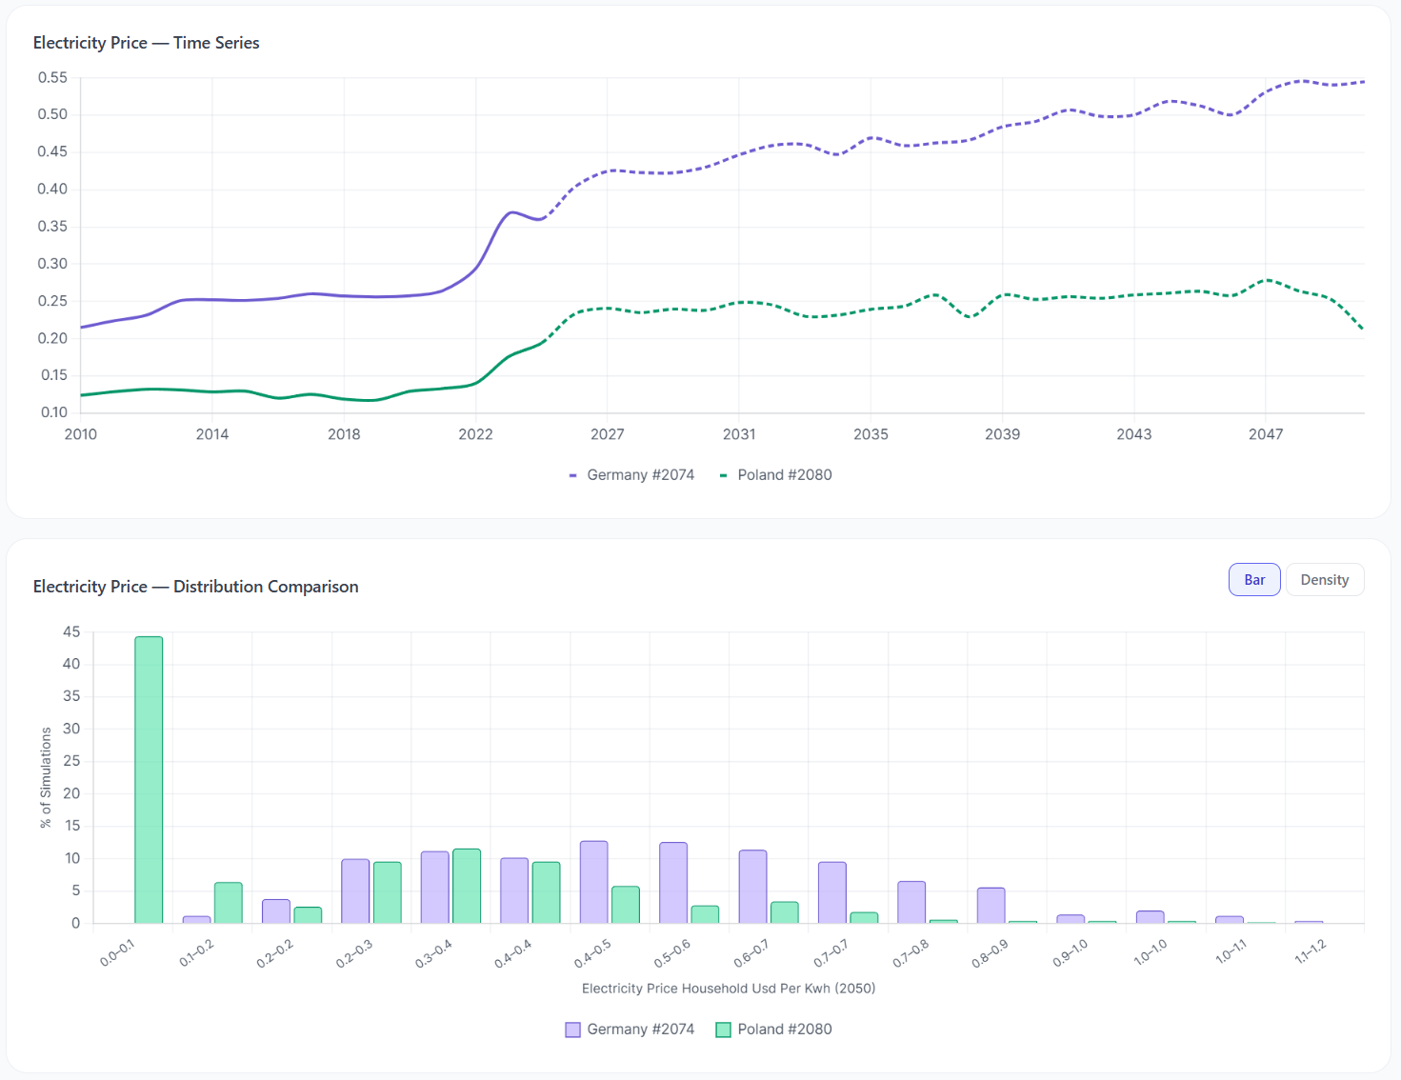Click the Electricity Price — Time Series title
This screenshot has width=1401, height=1080.
pyautogui.click(x=146, y=43)
